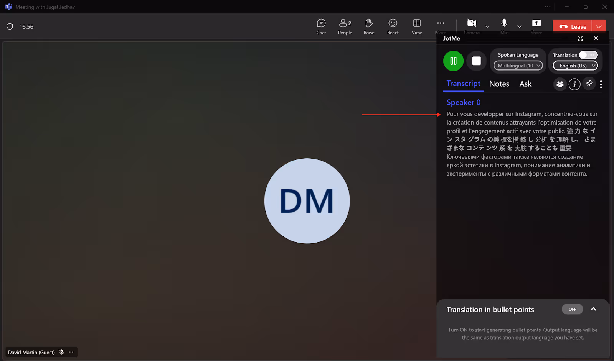Leave the meeting
Viewport: 614px width, 361px height.
(572, 26)
